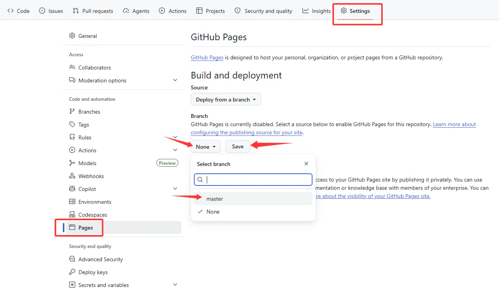
Task: Open the Projects tab
Action: tap(210, 11)
